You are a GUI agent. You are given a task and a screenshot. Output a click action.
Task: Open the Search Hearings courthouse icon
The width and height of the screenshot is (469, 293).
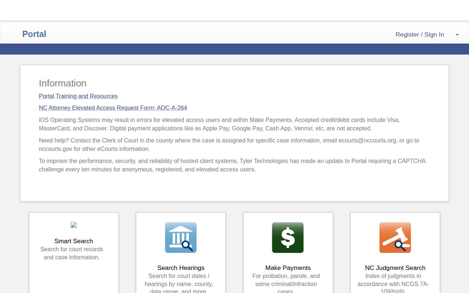[x=181, y=237]
